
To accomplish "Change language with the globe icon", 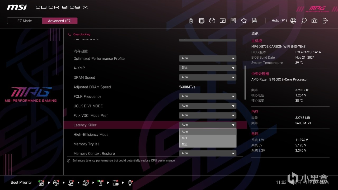I will tap(293, 21).
